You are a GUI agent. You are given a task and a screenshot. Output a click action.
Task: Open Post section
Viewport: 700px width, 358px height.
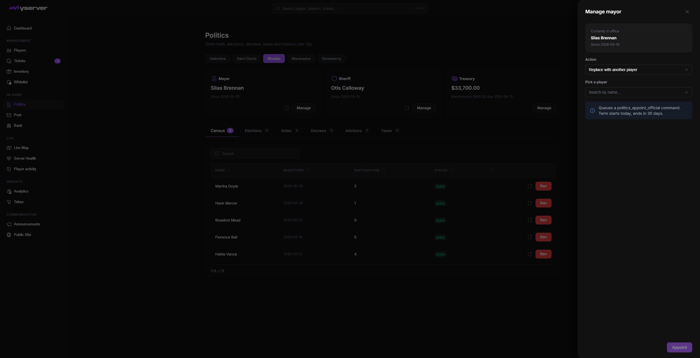click(x=33, y=115)
